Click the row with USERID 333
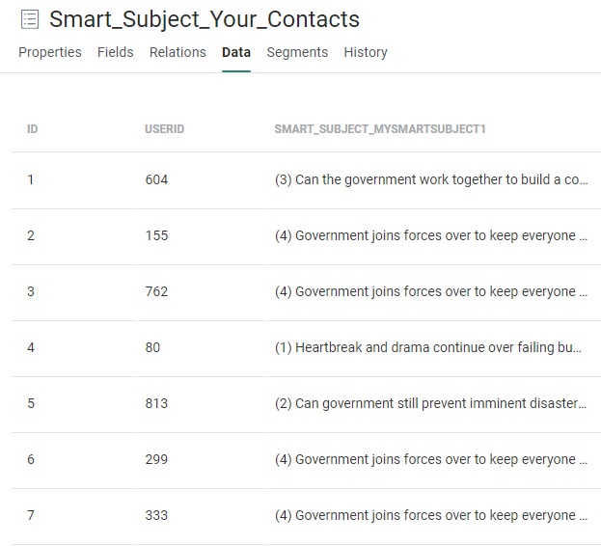 tap(156, 515)
